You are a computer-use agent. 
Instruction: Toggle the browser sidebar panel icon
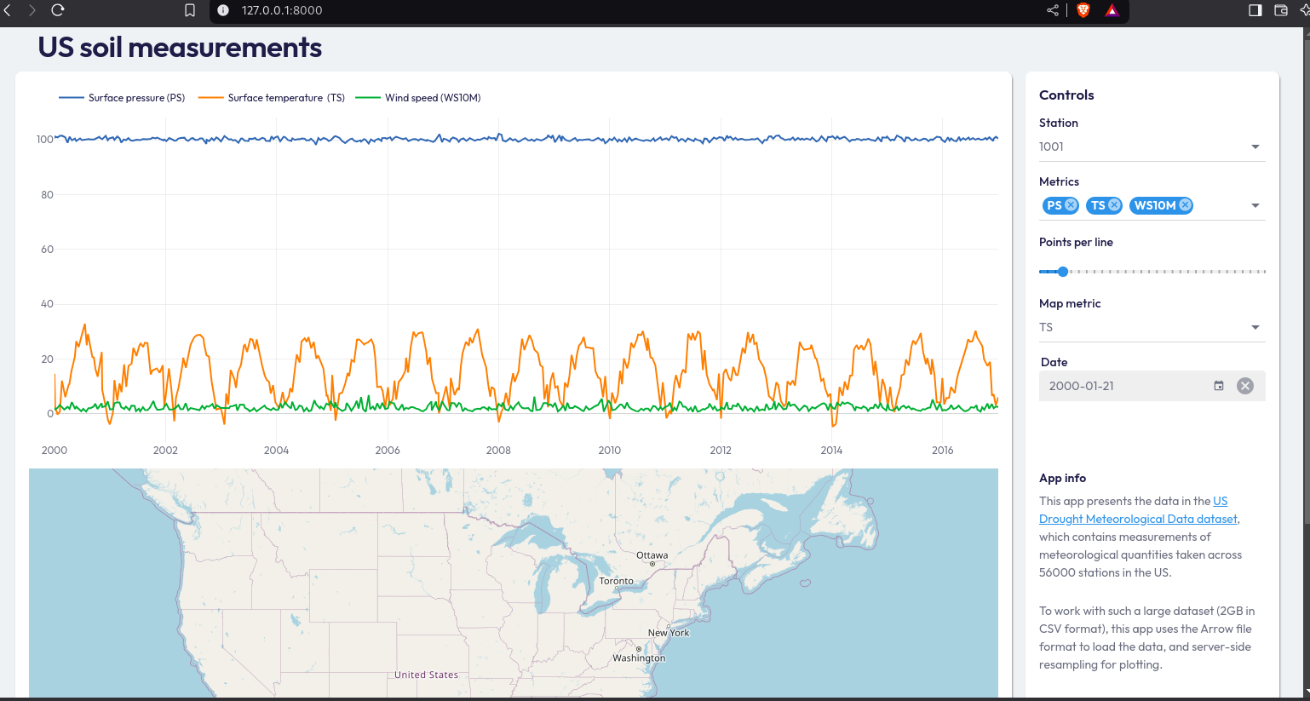tap(1255, 10)
